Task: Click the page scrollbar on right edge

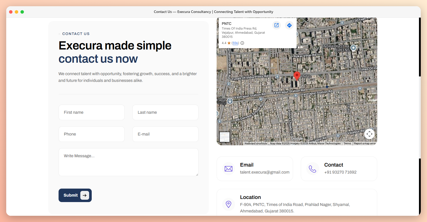Action: point(420,117)
